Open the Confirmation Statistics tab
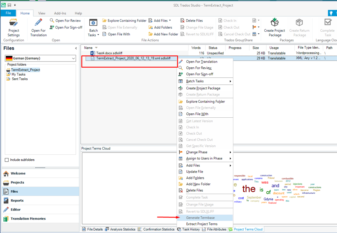 pos(156,229)
